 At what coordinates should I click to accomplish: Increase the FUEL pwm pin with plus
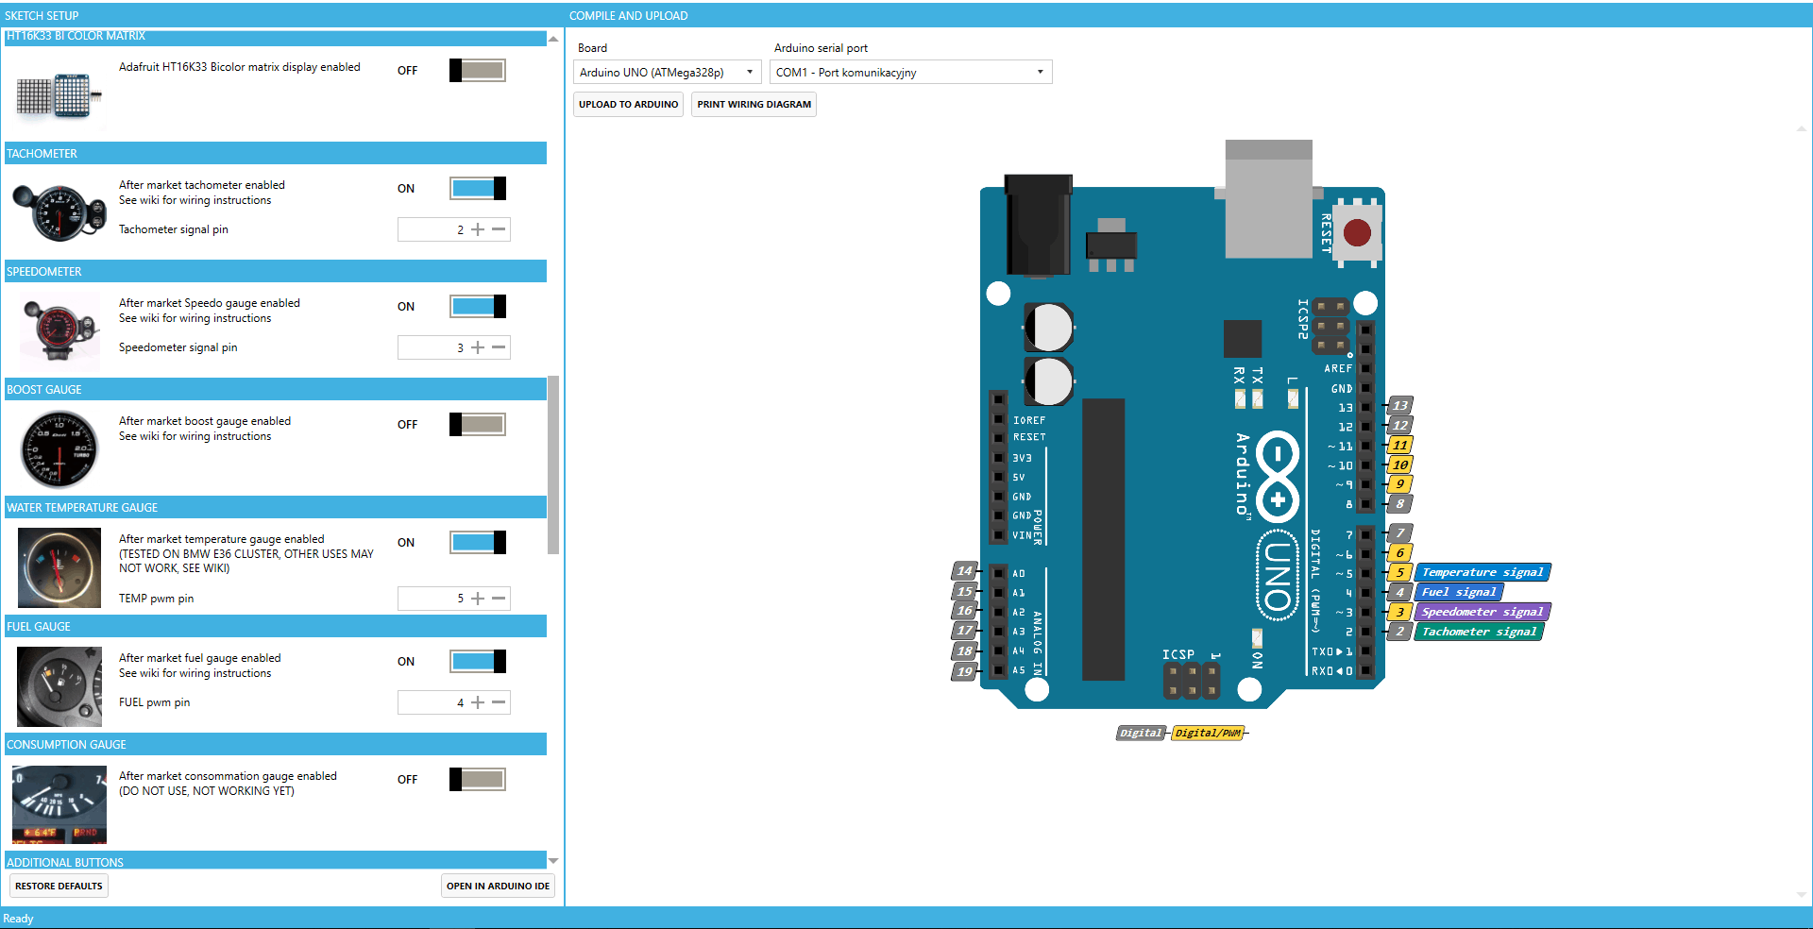point(478,702)
